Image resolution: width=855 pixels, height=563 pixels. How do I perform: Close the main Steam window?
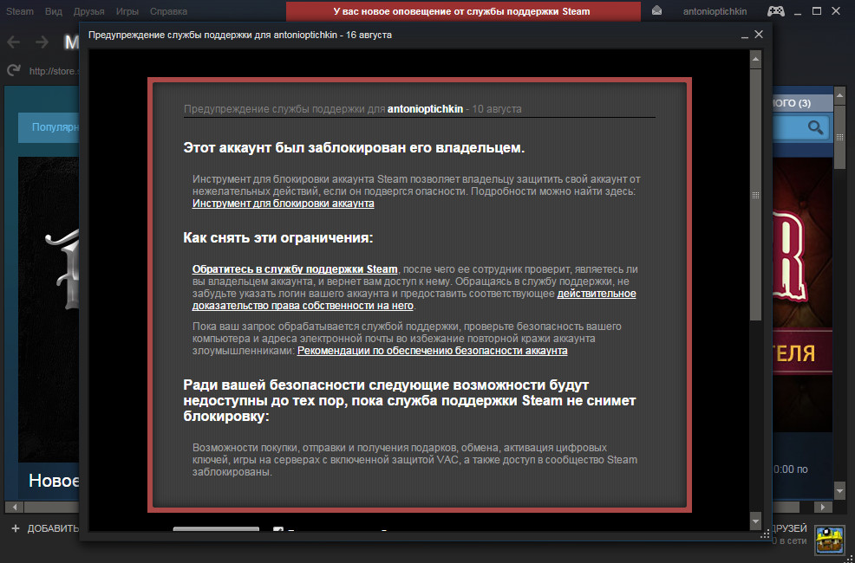pos(835,10)
